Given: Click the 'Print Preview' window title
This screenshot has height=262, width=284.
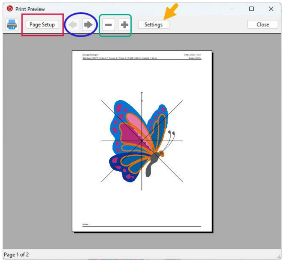Looking at the screenshot, I should [30, 9].
